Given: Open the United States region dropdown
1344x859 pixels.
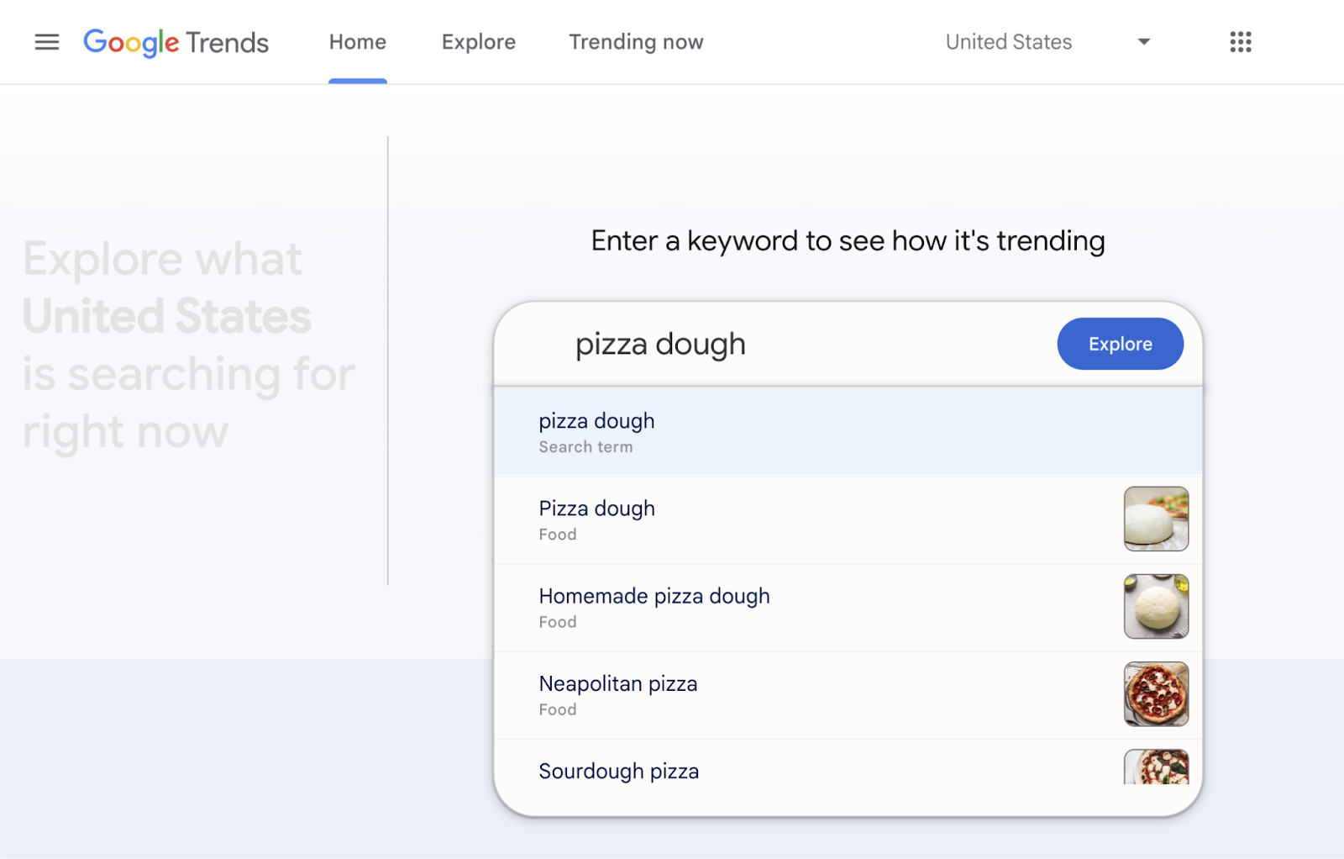Looking at the screenshot, I should coord(1008,42).
